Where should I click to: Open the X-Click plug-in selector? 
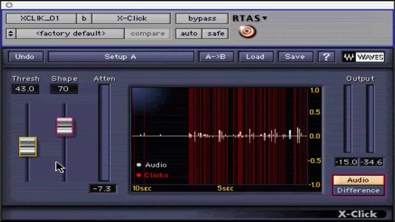coord(131,18)
